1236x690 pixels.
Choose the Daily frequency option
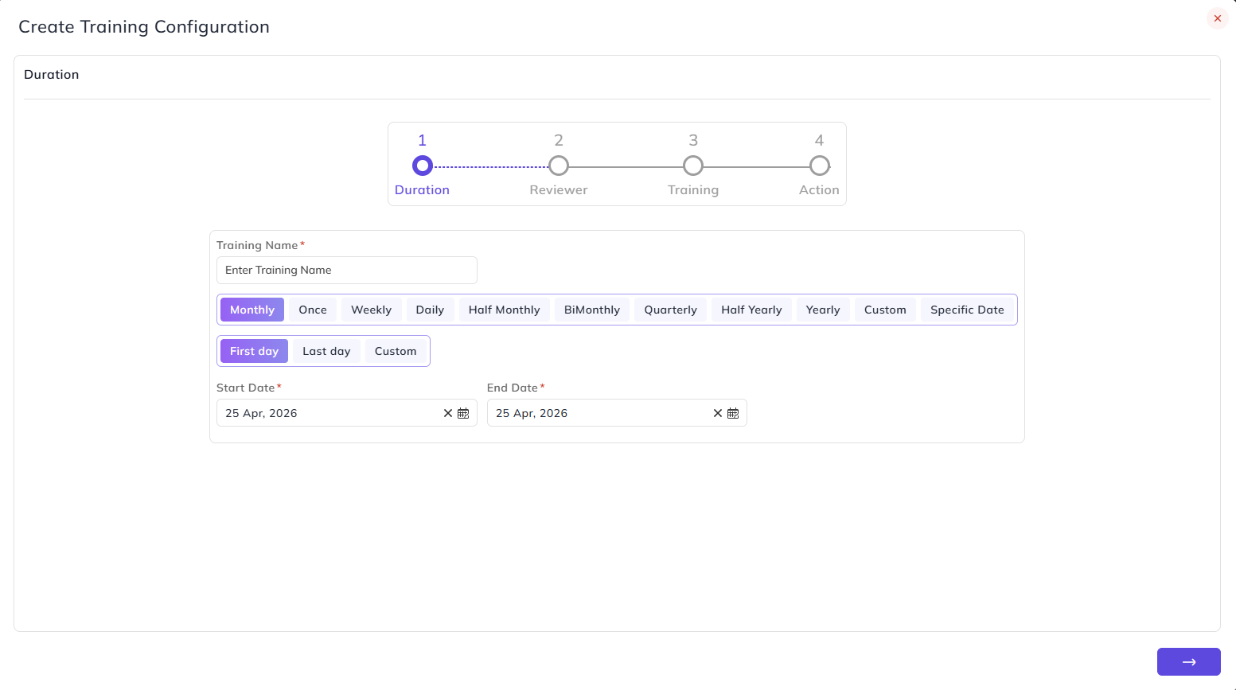tap(430, 310)
